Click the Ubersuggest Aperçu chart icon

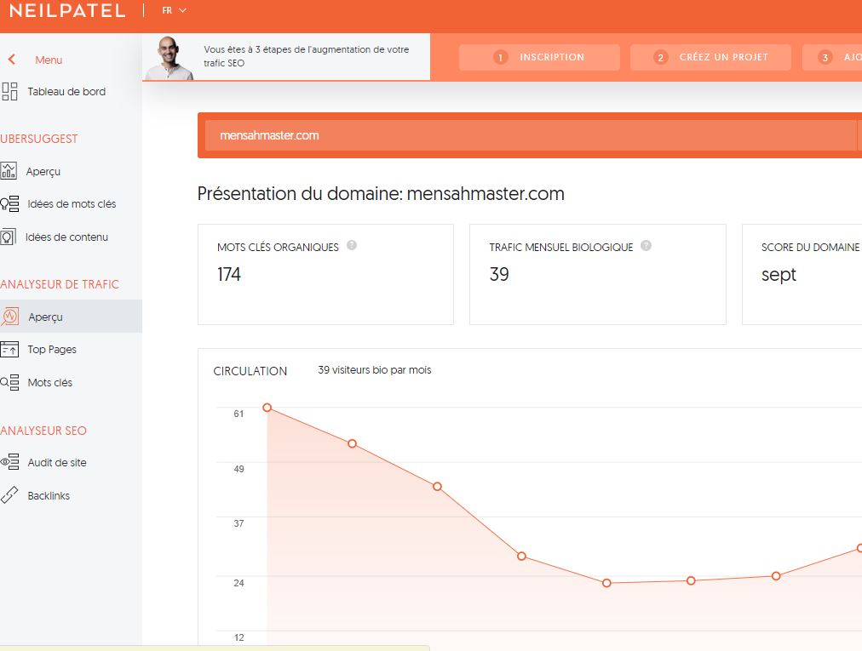(x=9, y=171)
